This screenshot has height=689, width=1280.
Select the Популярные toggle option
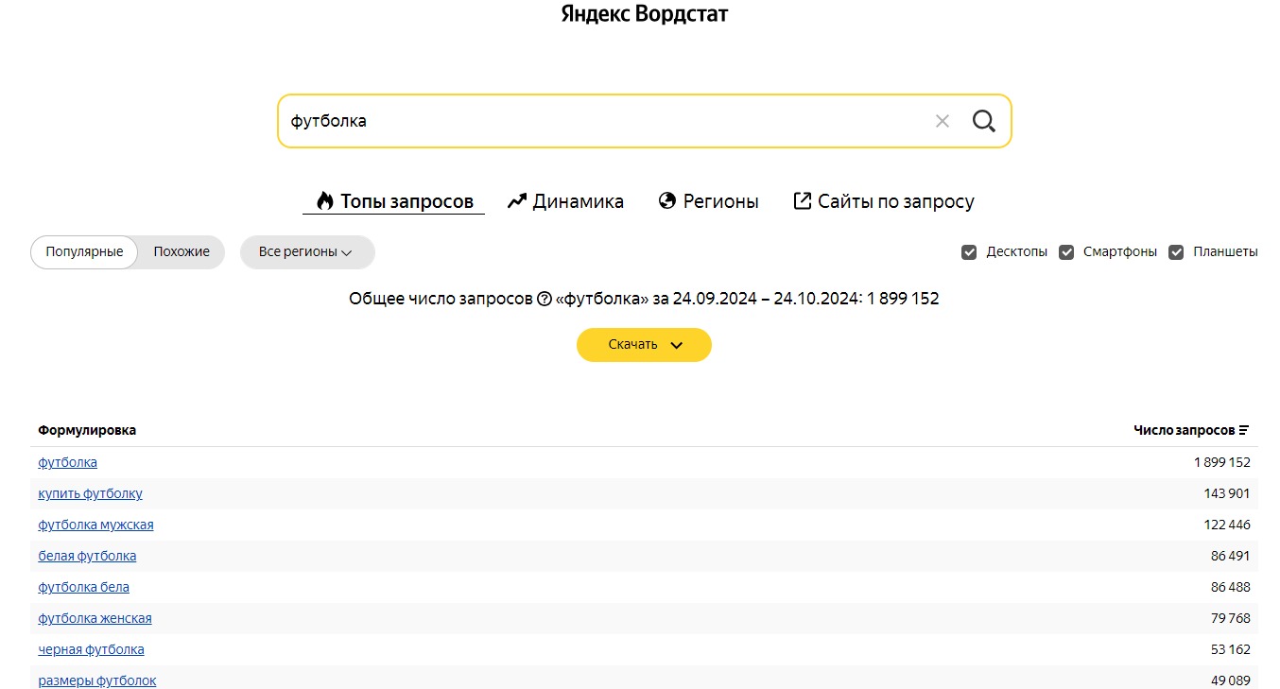tap(84, 252)
